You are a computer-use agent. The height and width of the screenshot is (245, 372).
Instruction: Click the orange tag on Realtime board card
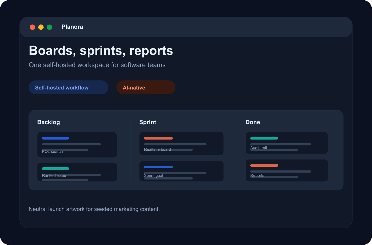point(158,138)
